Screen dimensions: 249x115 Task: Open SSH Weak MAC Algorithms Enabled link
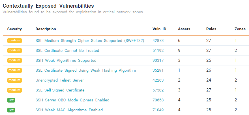point(69,110)
